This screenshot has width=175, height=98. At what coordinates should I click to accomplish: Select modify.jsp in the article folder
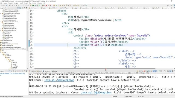(14, 66)
